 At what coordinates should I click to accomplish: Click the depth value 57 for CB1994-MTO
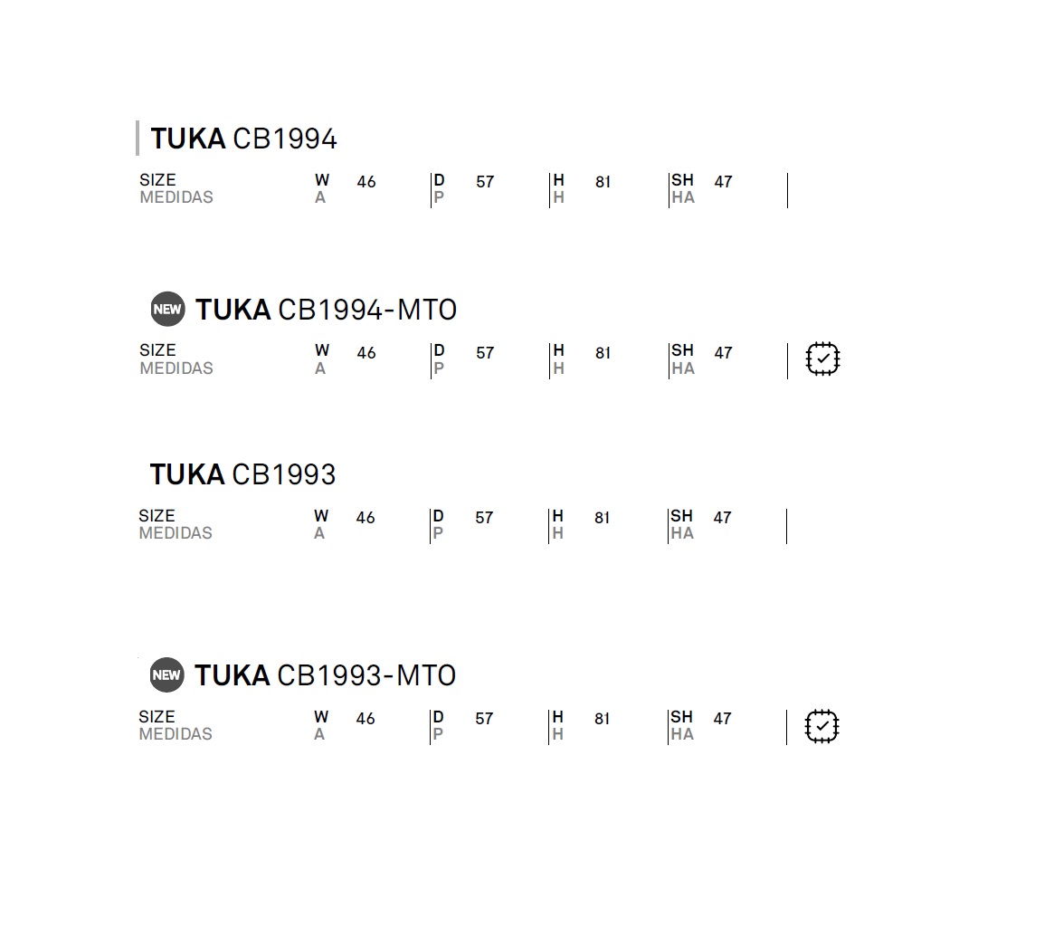(485, 352)
